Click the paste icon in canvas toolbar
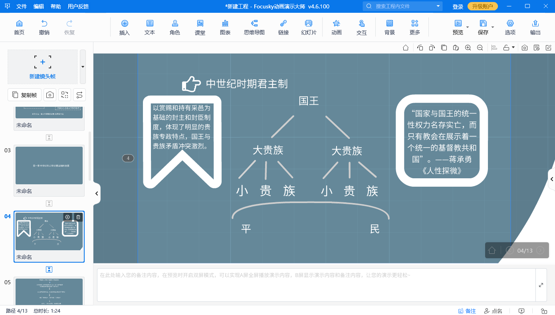The height and width of the screenshot is (315, 555). [456, 48]
